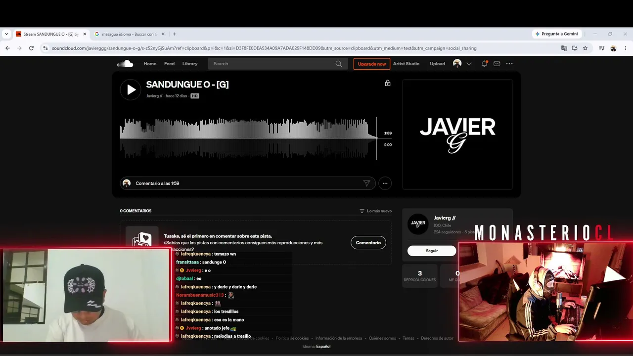Viewport: 633px width, 356px height.
Task: Click the 2:00 track duration label
Action: [388, 145]
